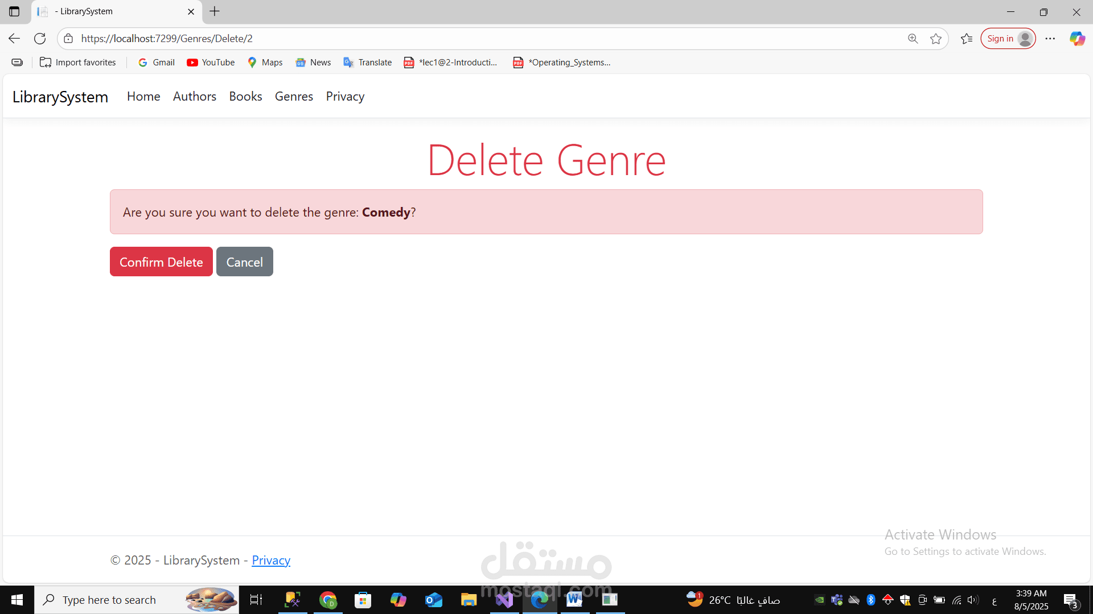
Task: Click the Privacy link in footer
Action: 271,561
